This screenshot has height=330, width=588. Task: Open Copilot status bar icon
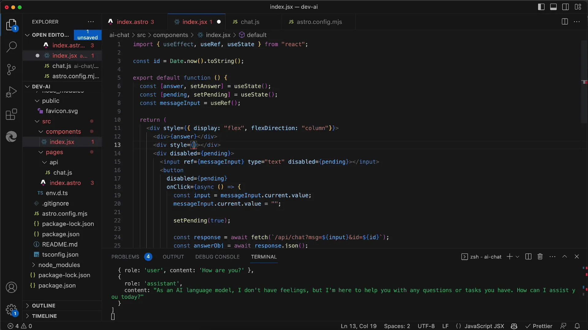514,326
